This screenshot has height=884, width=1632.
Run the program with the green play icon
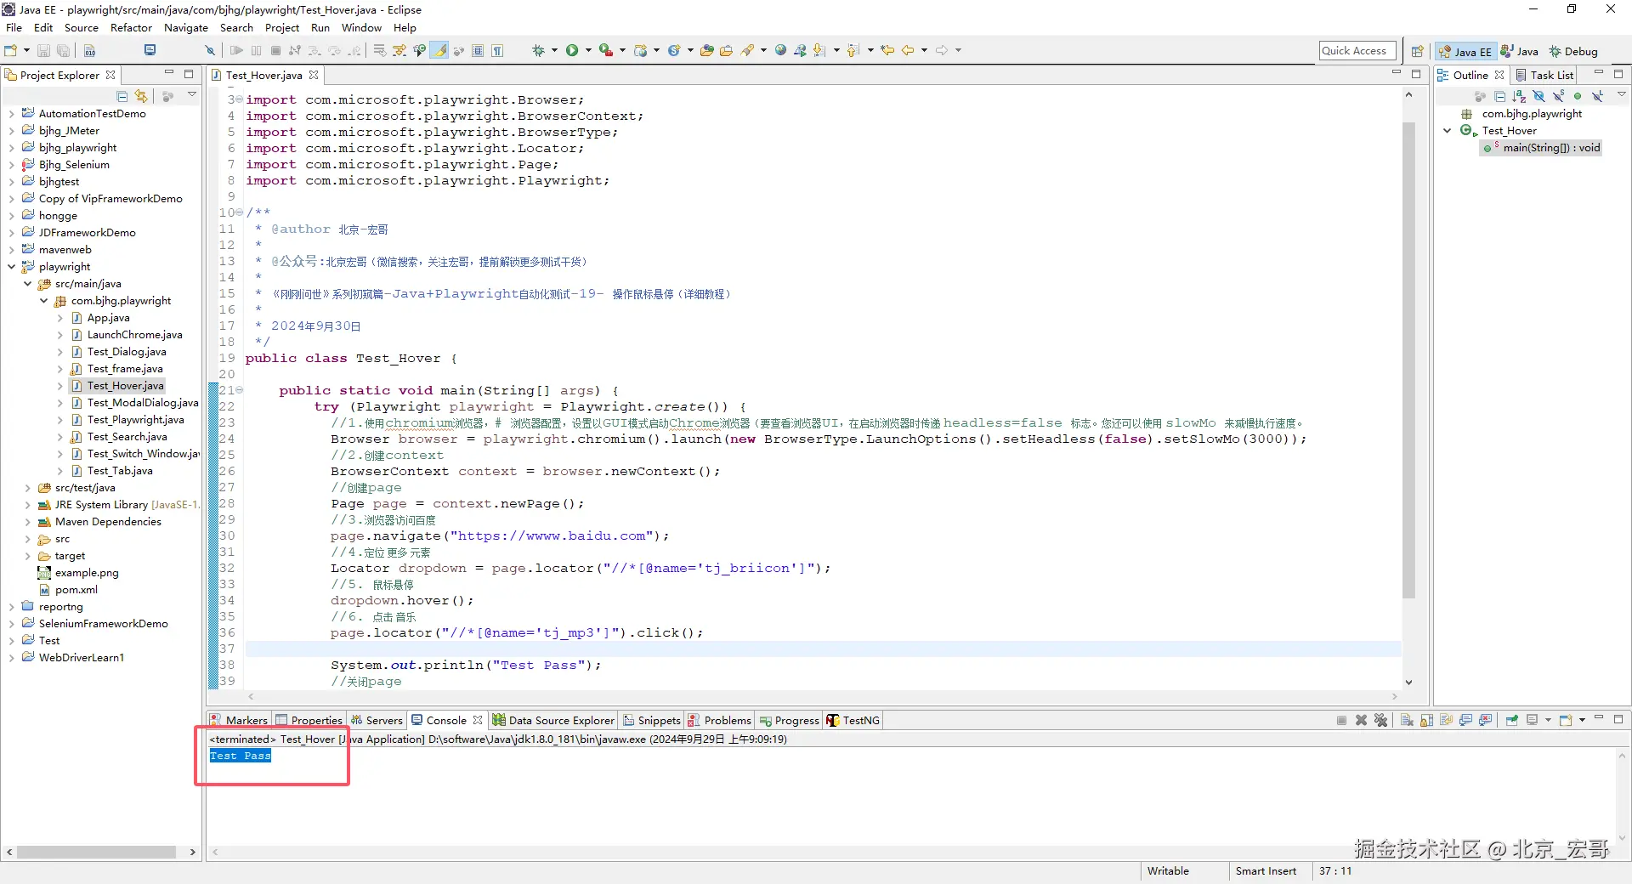click(x=572, y=51)
